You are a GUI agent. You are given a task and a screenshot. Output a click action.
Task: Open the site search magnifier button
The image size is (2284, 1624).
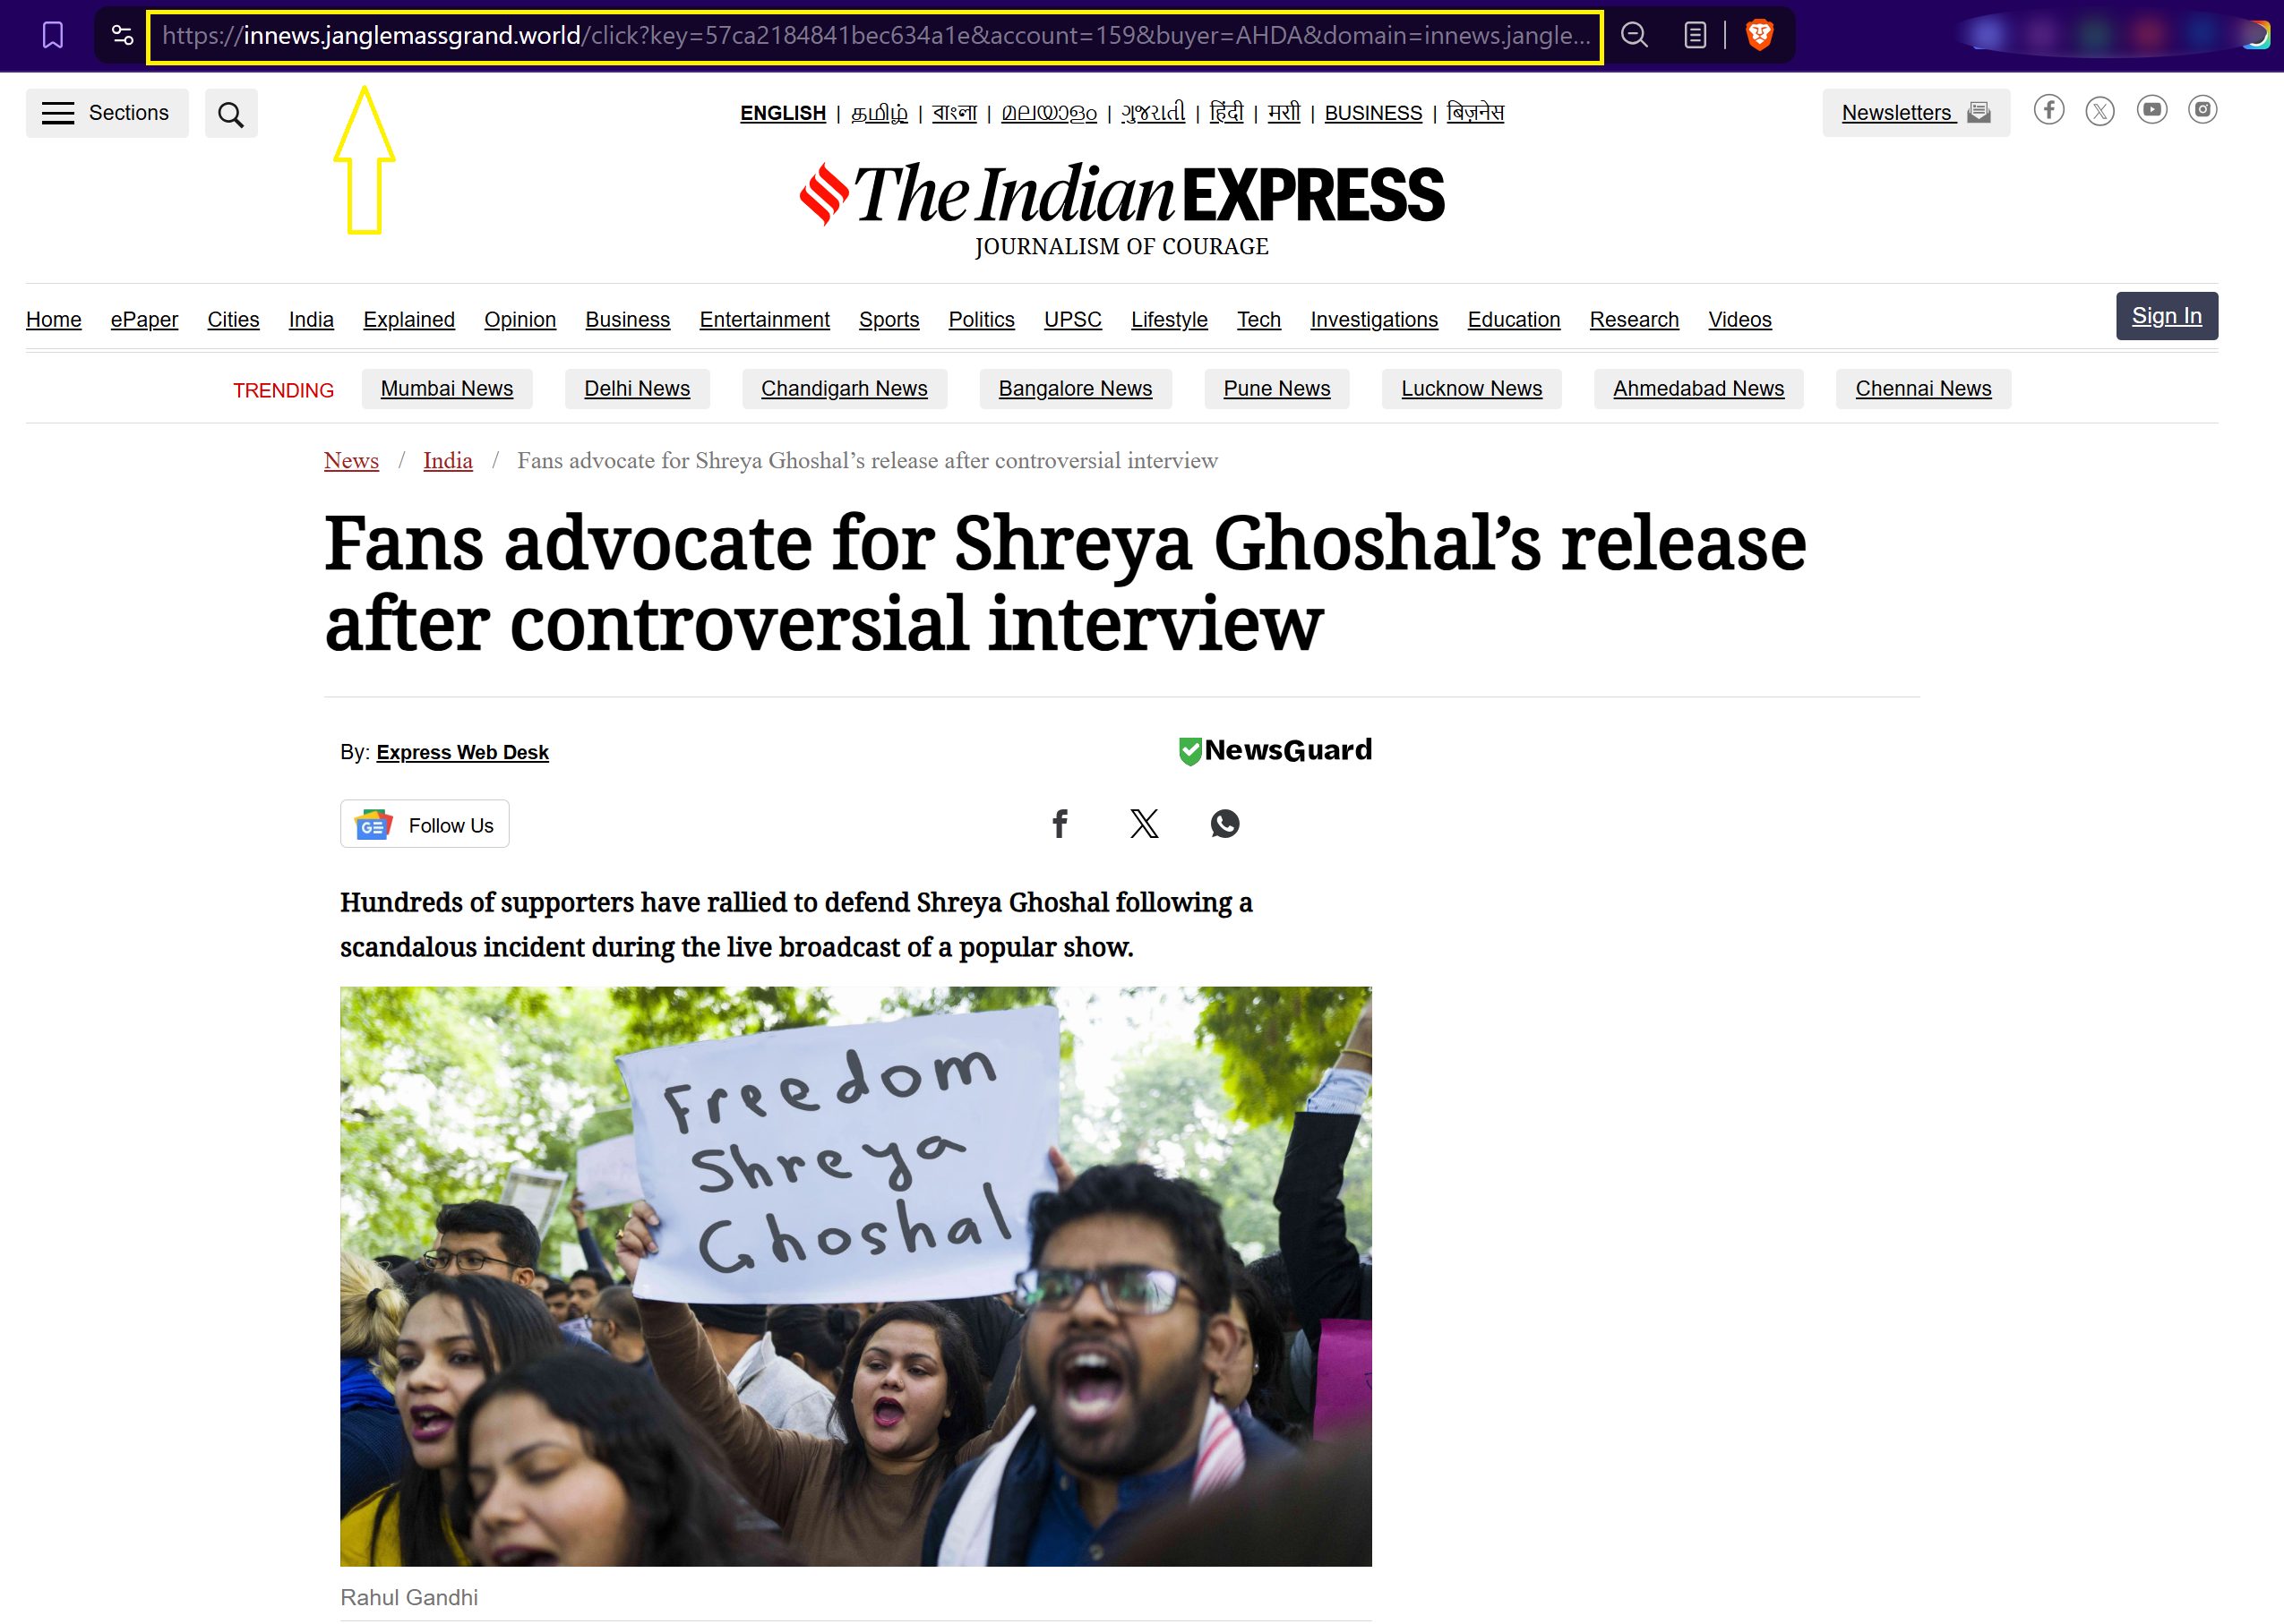click(x=231, y=114)
